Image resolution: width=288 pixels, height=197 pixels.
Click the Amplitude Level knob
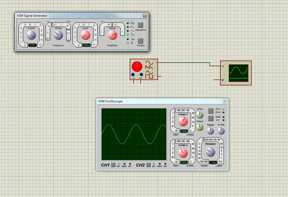pos(85,35)
